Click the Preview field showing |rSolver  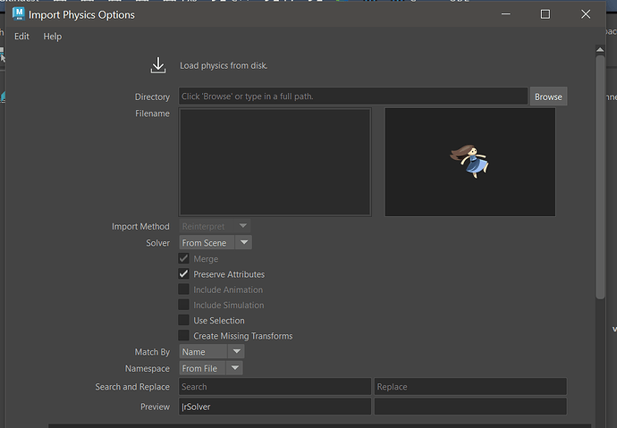coord(275,407)
